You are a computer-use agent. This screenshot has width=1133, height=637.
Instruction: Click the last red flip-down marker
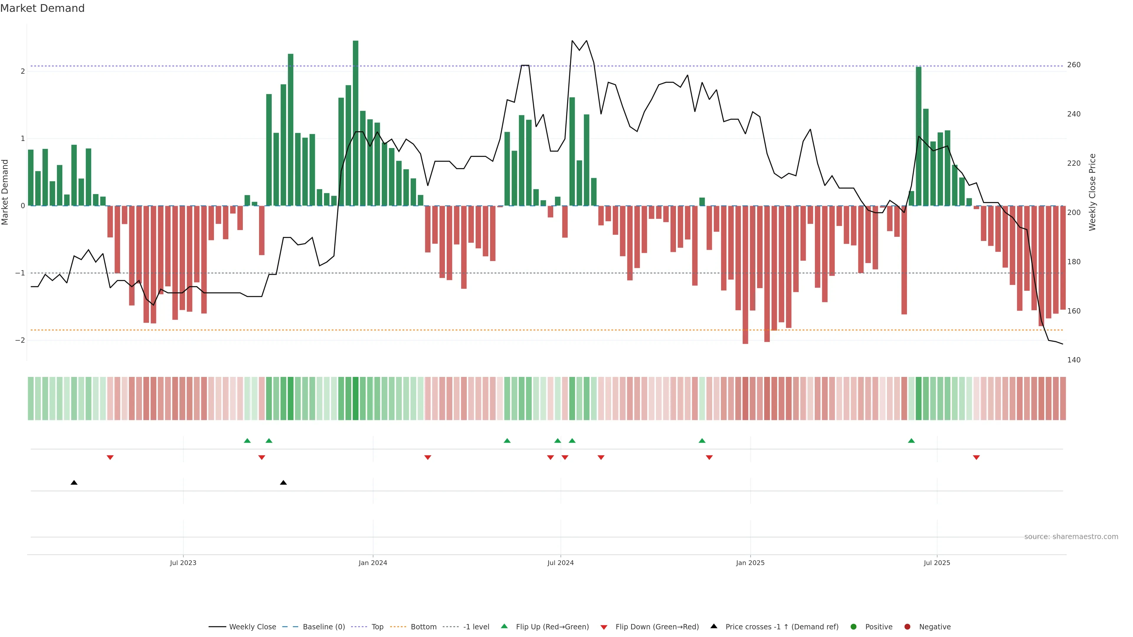coord(976,458)
